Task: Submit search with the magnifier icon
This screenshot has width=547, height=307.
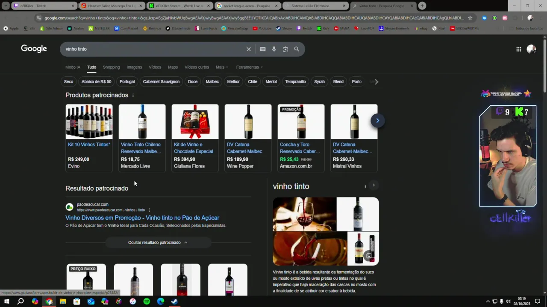Action: click(x=297, y=49)
